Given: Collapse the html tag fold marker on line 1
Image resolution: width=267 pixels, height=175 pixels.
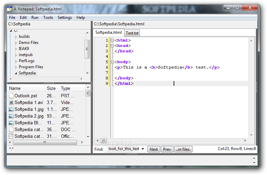Looking at the screenshot, I should point(112,41).
